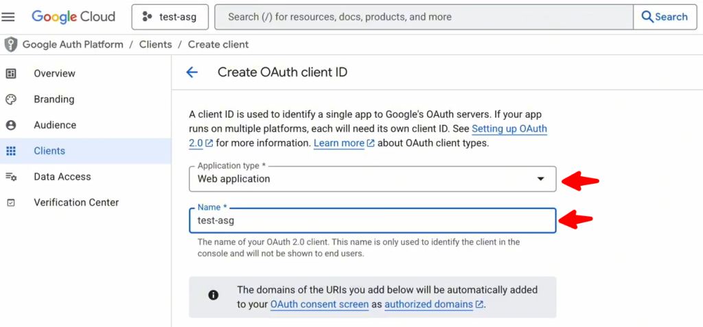703x327 pixels.
Task: Go back using the left arrow
Action: (192, 72)
